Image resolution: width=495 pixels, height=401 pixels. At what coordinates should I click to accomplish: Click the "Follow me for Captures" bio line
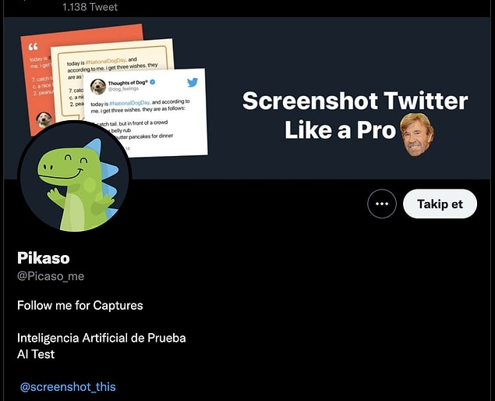(x=80, y=304)
